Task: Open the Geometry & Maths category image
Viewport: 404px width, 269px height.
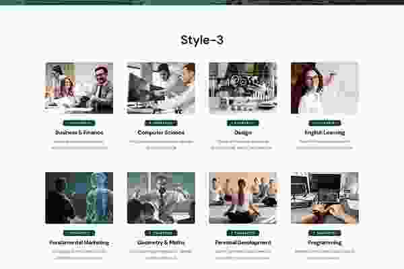Action: pyautogui.click(x=161, y=198)
